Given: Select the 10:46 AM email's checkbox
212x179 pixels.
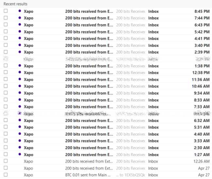Looking at the screenshot, I should (x=6, y=86).
